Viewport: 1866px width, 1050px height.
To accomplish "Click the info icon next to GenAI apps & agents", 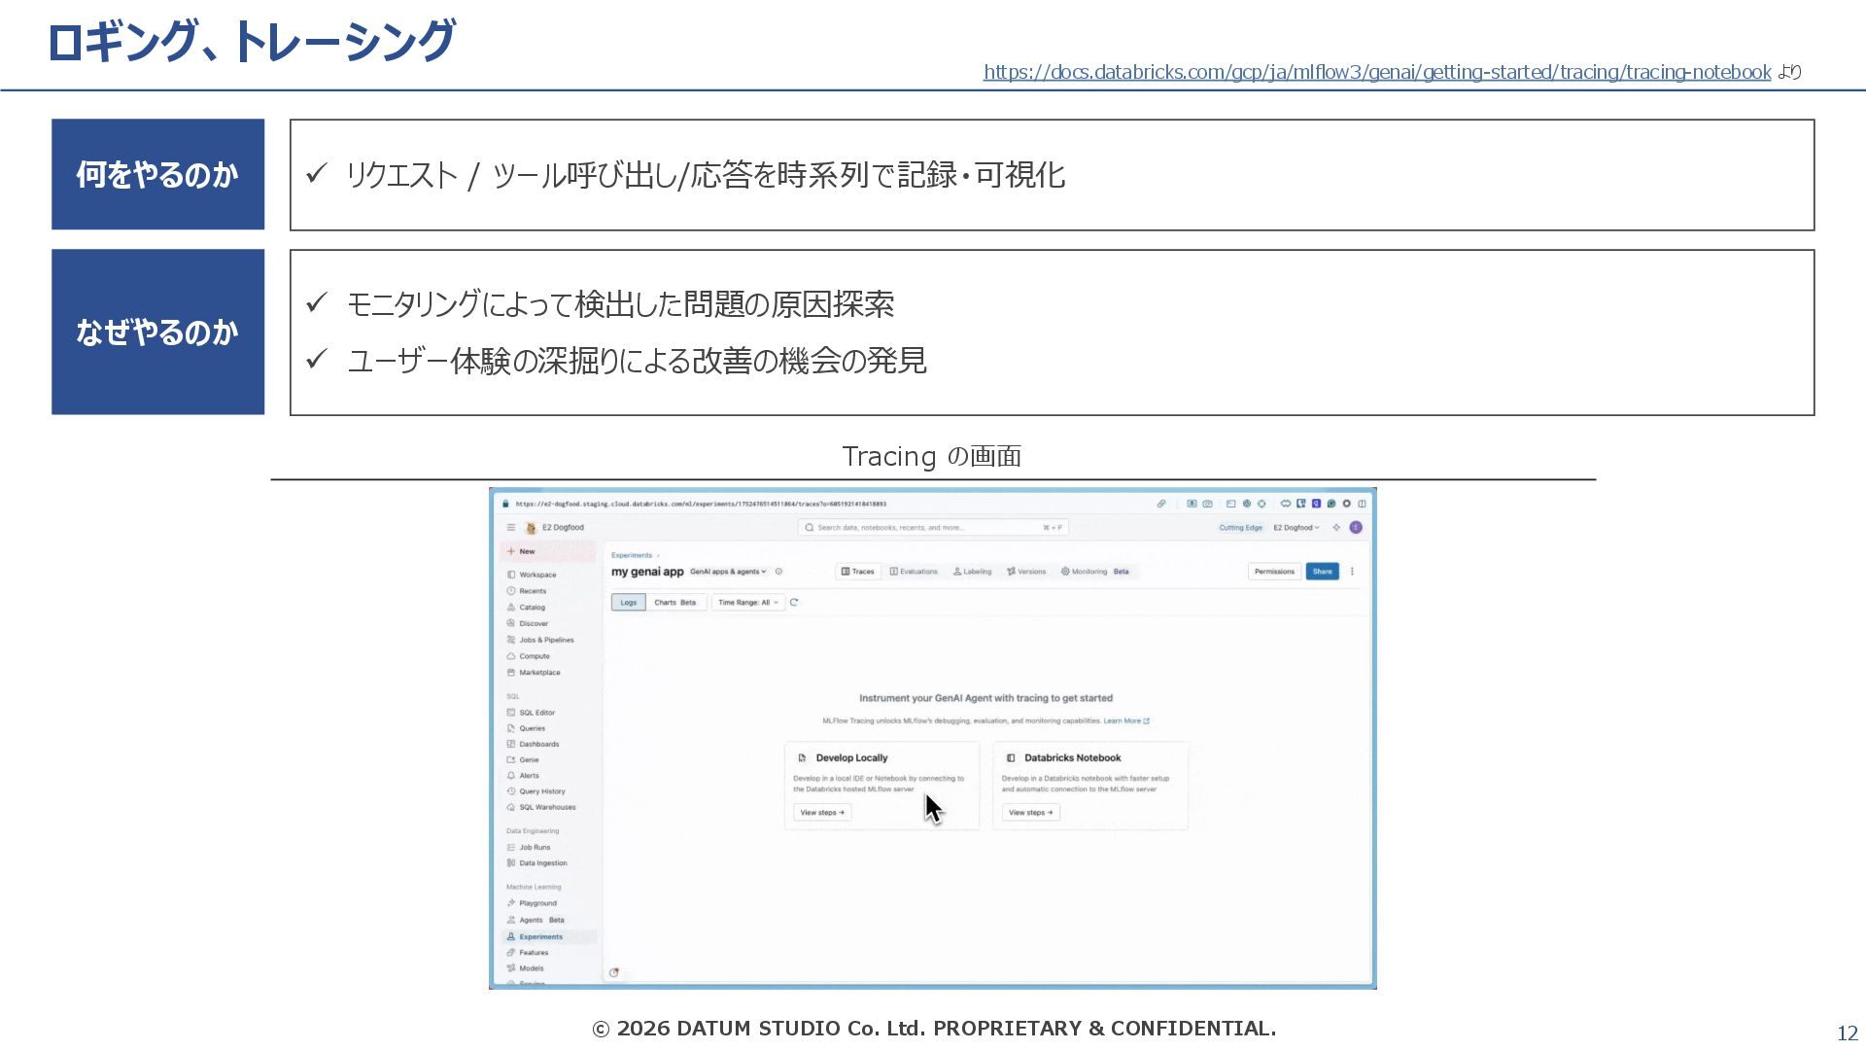I will click(779, 572).
